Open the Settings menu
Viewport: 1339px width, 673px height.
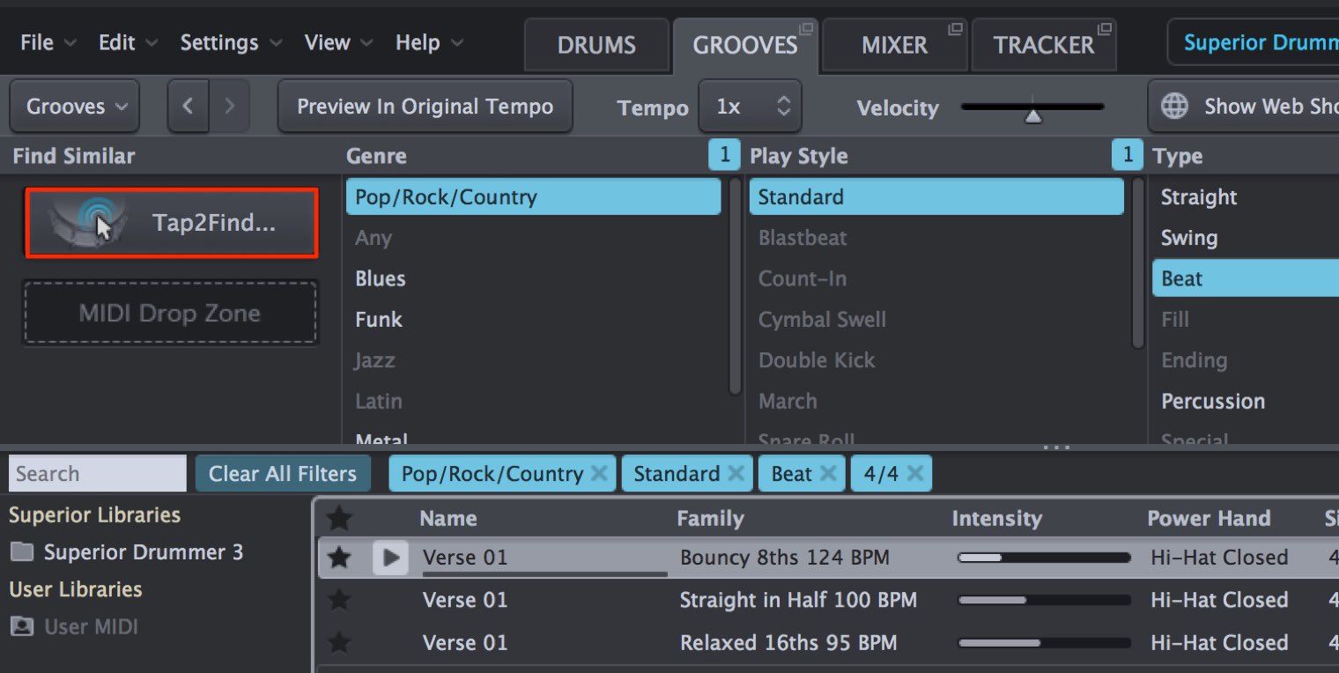point(231,42)
